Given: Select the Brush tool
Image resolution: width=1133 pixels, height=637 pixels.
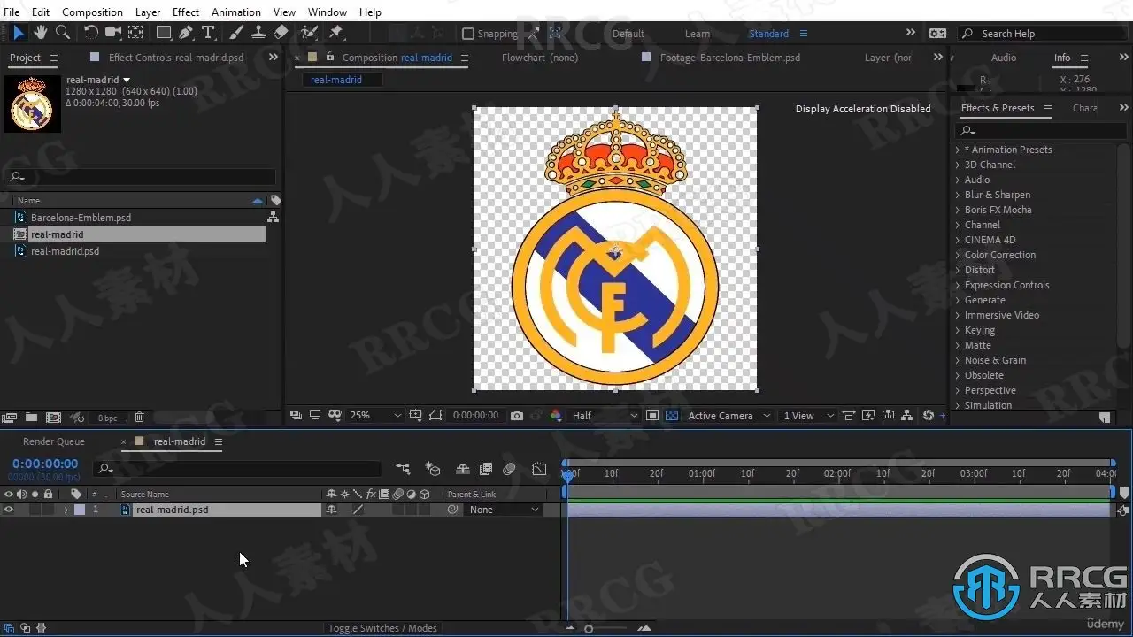Looking at the screenshot, I should click(236, 33).
